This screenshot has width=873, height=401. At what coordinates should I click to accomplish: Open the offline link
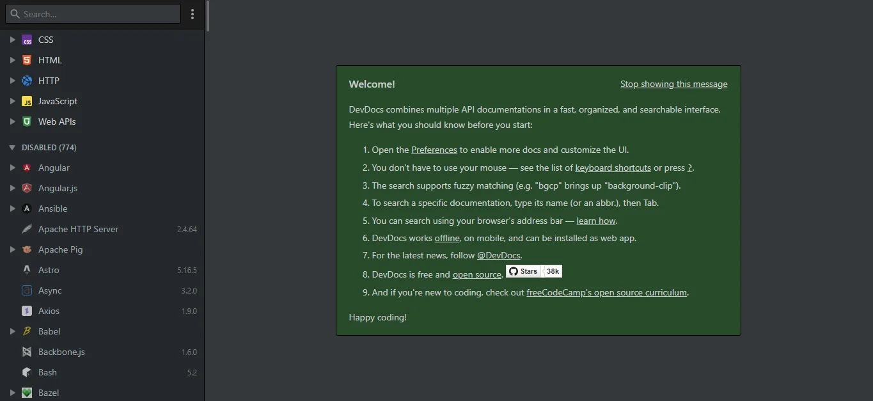447,238
